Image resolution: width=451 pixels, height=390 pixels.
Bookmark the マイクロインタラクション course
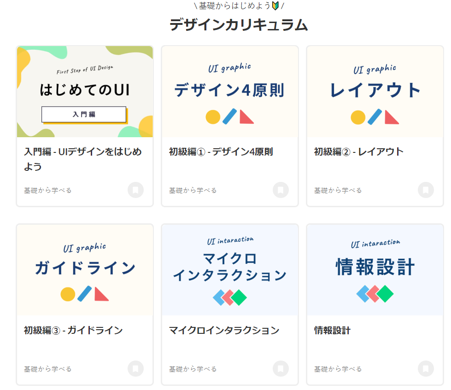click(x=281, y=369)
